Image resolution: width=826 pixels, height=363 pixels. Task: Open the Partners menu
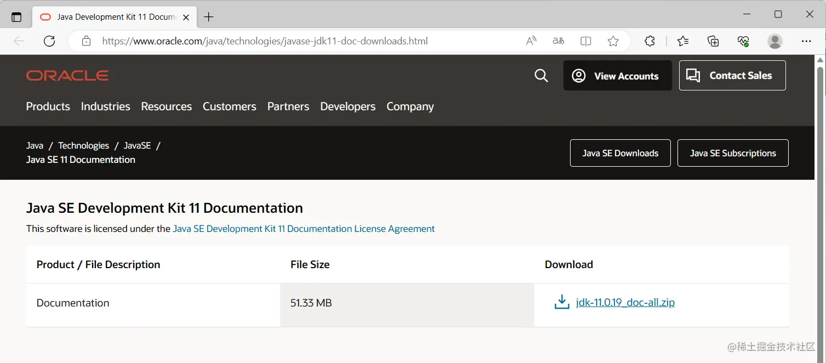pos(288,106)
